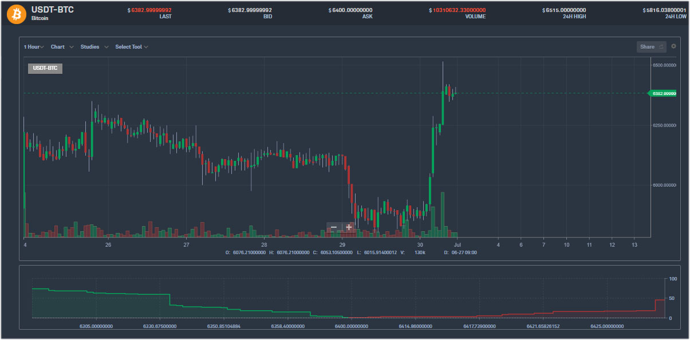Click the O: 6076.21000000 open readout
The image size is (690, 340).
(x=246, y=252)
